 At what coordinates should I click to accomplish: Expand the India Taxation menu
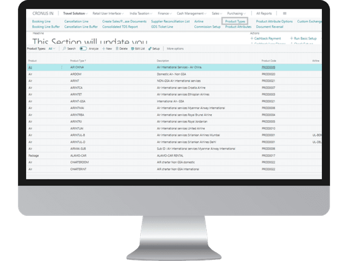(x=141, y=14)
